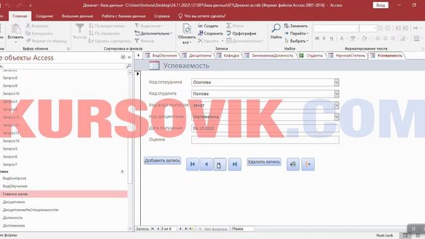Viewport: 425px width, 239px height.
Task: Click previous record arrow in bottom navigation bar
Action: [x=158, y=229]
